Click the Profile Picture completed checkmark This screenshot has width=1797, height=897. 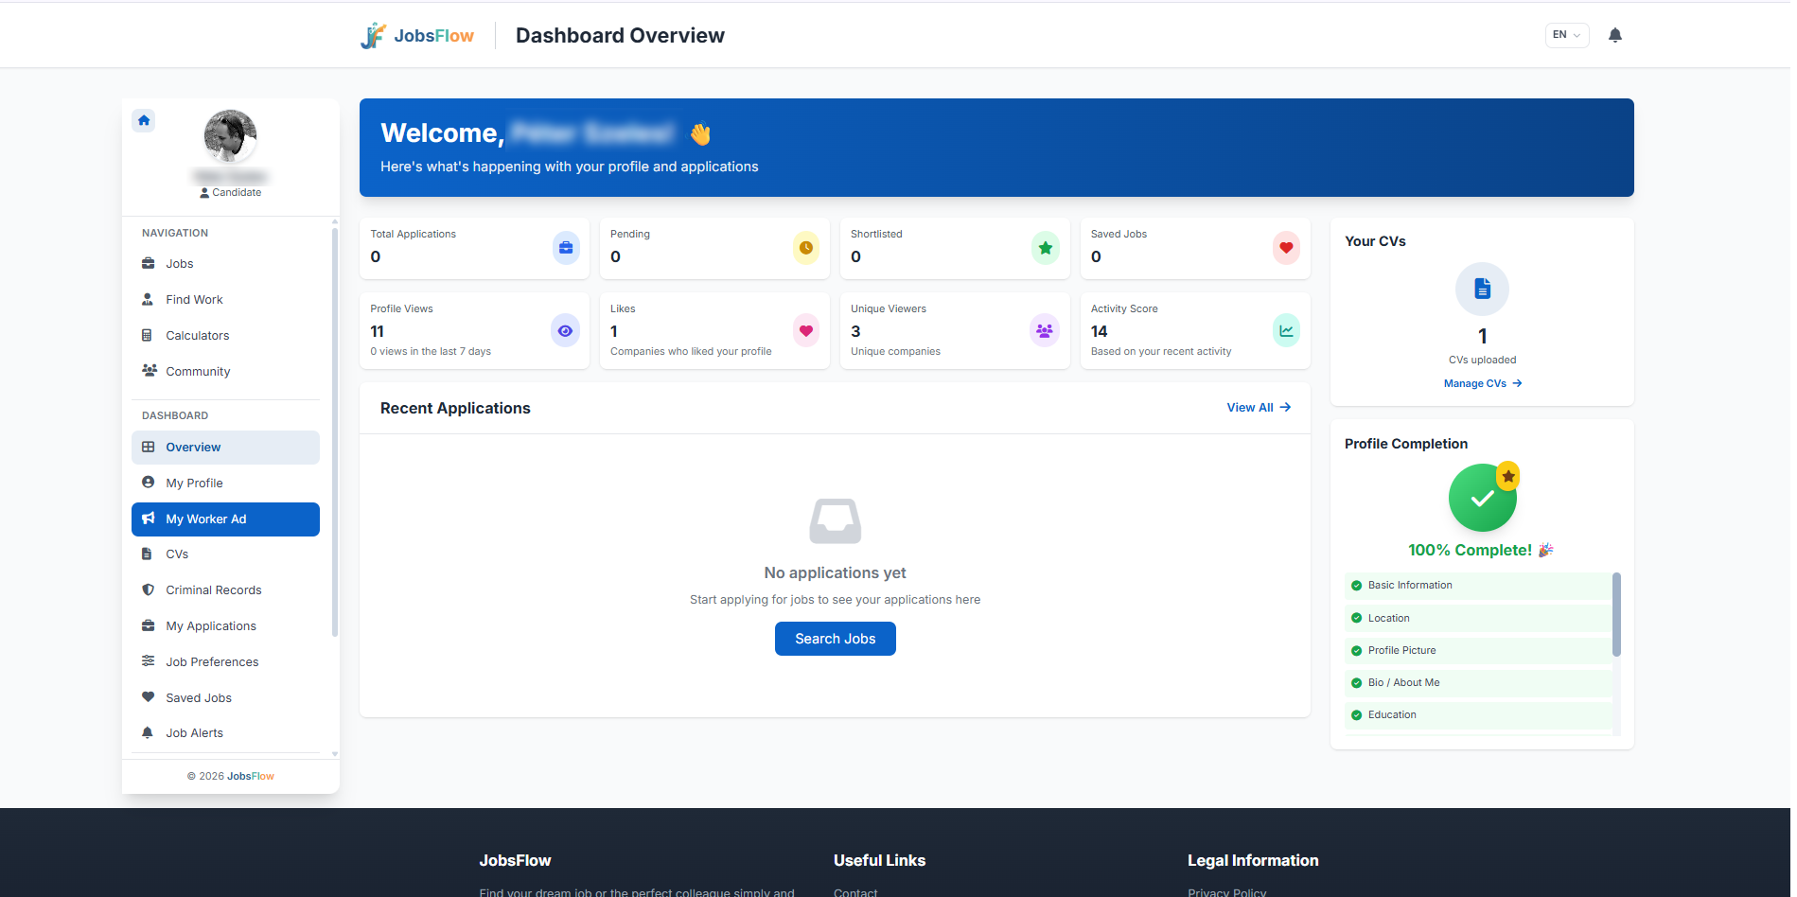click(x=1357, y=650)
